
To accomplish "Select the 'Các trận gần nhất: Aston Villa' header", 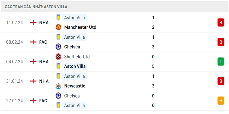I will [x=36, y=7].
